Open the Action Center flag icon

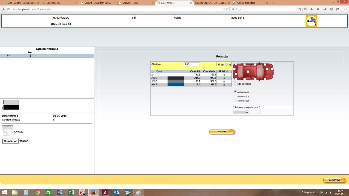click(321, 192)
